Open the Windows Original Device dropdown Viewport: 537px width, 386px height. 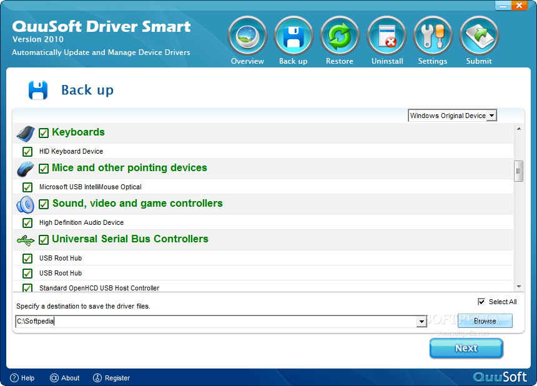(452, 116)
